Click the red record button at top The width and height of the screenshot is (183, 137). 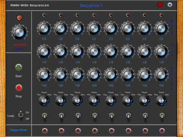(x=160, y=5)
